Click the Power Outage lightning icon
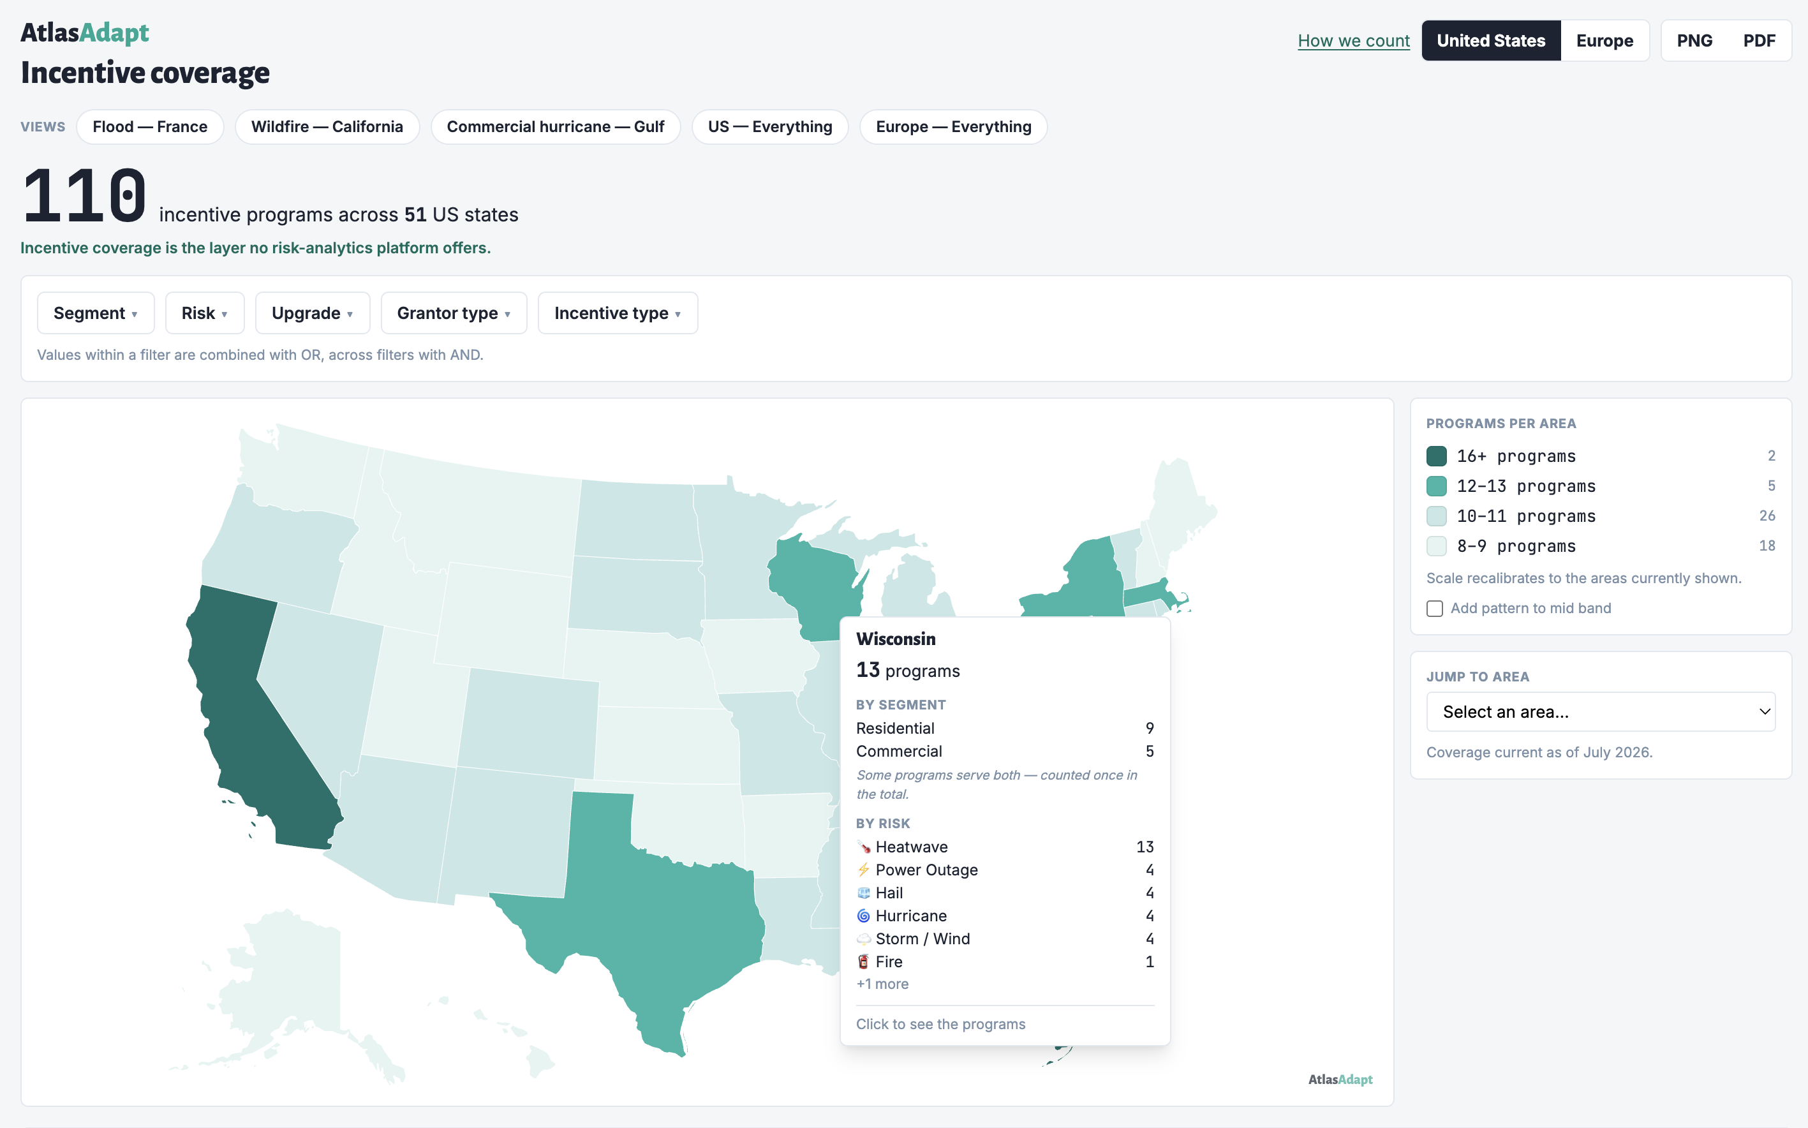 click(864, 870)
